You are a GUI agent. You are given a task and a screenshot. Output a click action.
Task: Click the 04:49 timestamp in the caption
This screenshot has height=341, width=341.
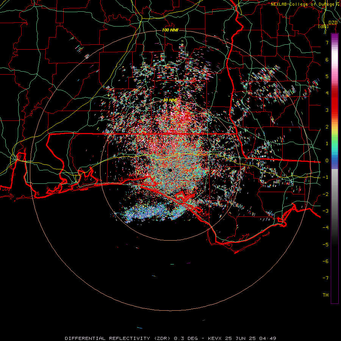click(268, 338)
